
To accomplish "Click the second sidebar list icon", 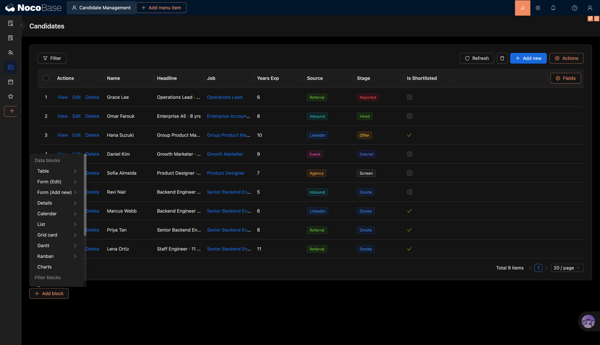I will pos(11,38).
